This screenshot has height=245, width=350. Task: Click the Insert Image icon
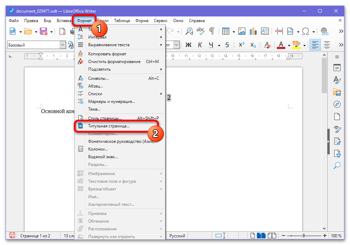242,31
